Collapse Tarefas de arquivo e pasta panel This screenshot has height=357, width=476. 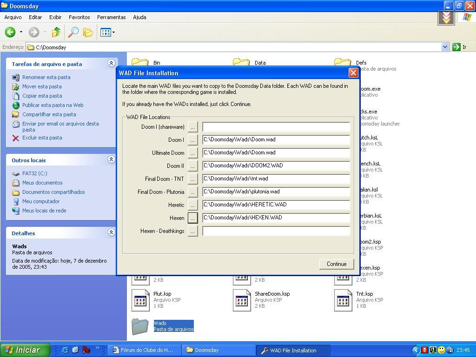coord(112,63)
